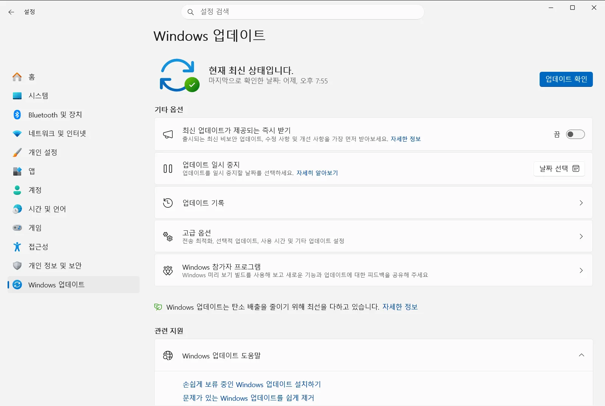
Task: Click the search magnifier icon
Action: (191, 12)
